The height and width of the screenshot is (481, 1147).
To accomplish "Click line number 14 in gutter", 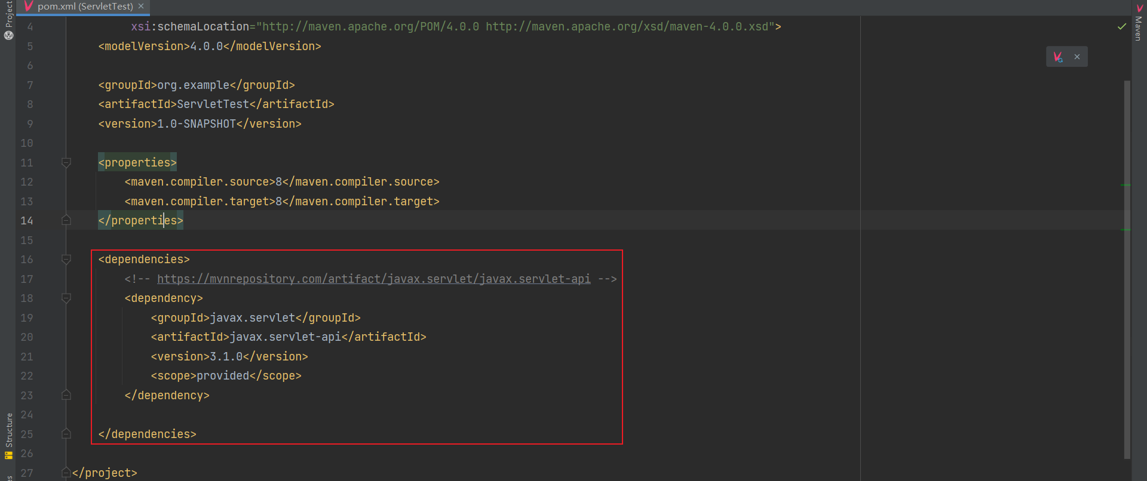I will pyautogui.click(x=27, y=221).
